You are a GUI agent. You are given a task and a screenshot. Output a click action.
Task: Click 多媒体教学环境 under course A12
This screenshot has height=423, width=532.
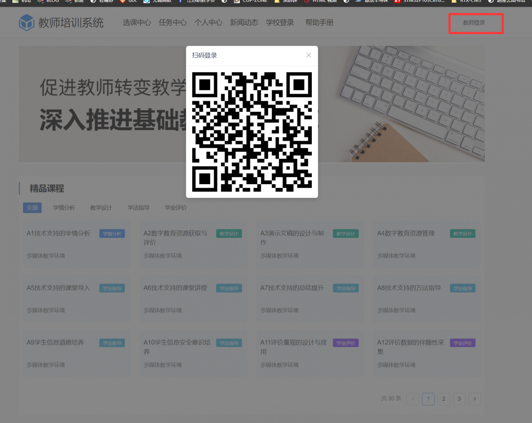396,365
